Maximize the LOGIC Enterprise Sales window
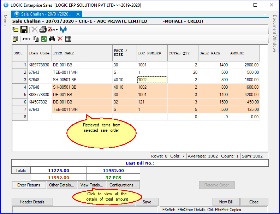 coord(255,5)
